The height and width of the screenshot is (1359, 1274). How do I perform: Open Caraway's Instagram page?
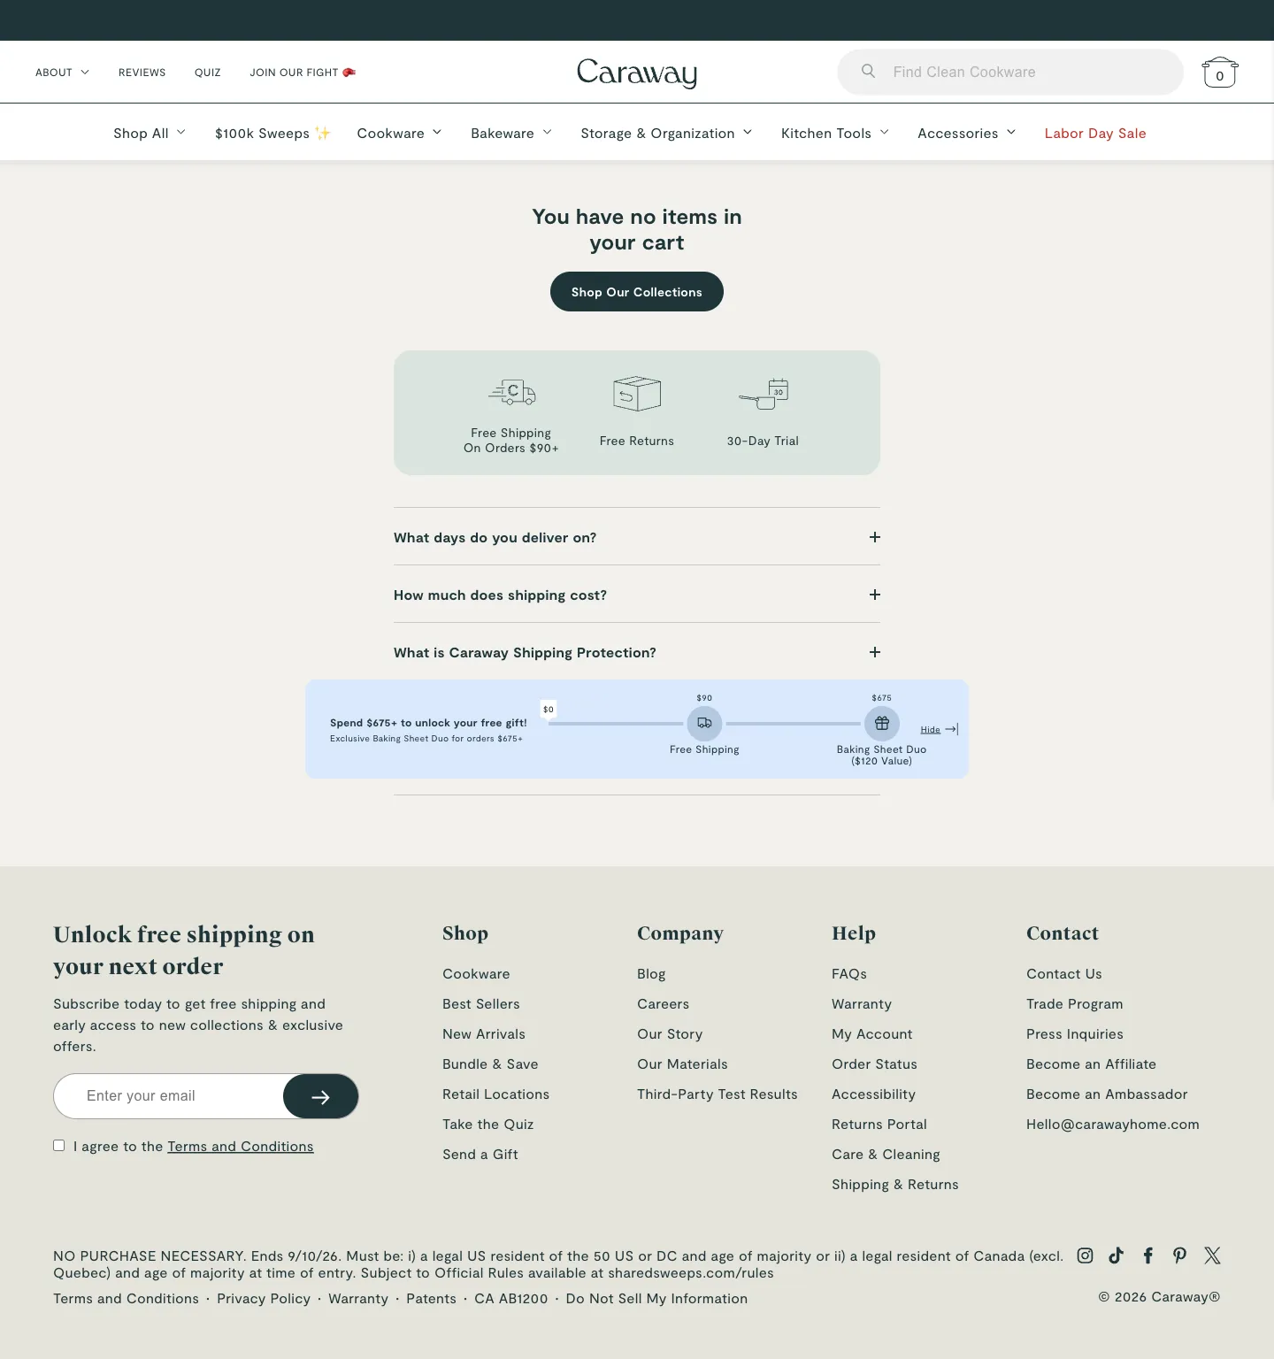pos(1085,1255)
